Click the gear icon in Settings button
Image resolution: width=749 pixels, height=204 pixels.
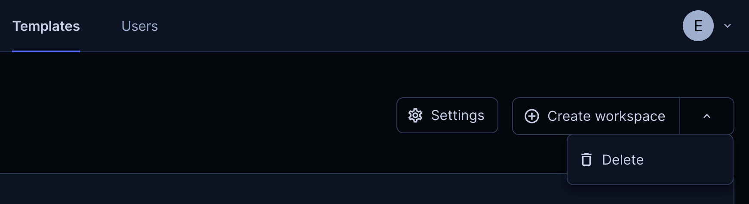[x=415, y=116]
